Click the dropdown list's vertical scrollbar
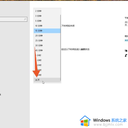The image size is (128, 128). coord(60,48)
